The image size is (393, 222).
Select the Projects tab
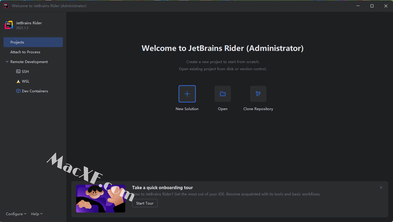click(x=33, y=42)
